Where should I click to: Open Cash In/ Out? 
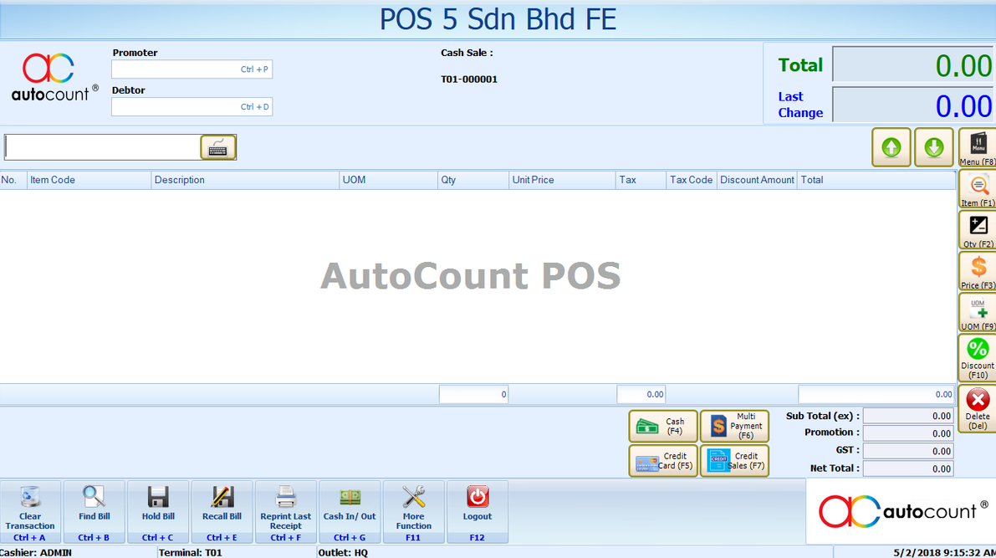tap(350, 512)
